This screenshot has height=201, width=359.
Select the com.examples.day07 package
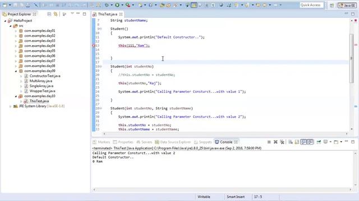pos(40,61)
